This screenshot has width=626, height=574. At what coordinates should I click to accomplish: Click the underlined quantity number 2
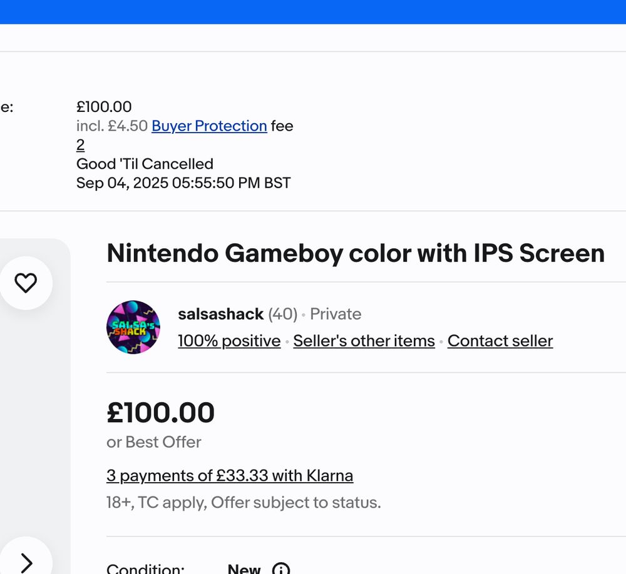point(80,145)
